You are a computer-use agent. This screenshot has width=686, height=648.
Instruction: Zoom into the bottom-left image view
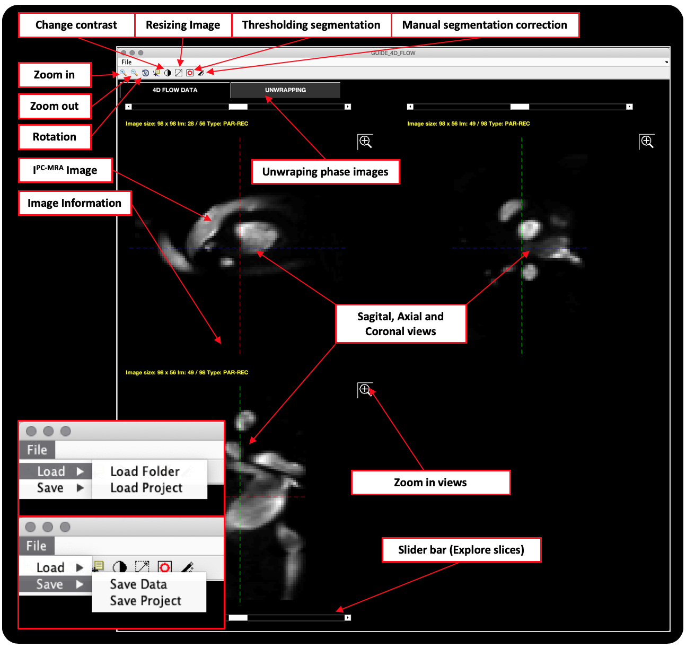[x=365, y=390]
